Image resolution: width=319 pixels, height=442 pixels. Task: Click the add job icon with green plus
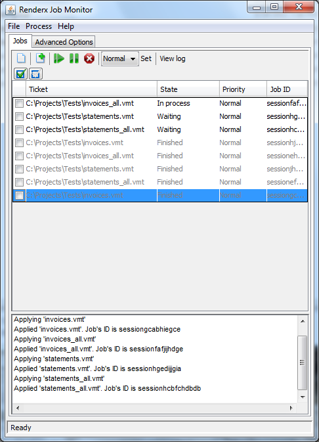(x=40, y=58)
